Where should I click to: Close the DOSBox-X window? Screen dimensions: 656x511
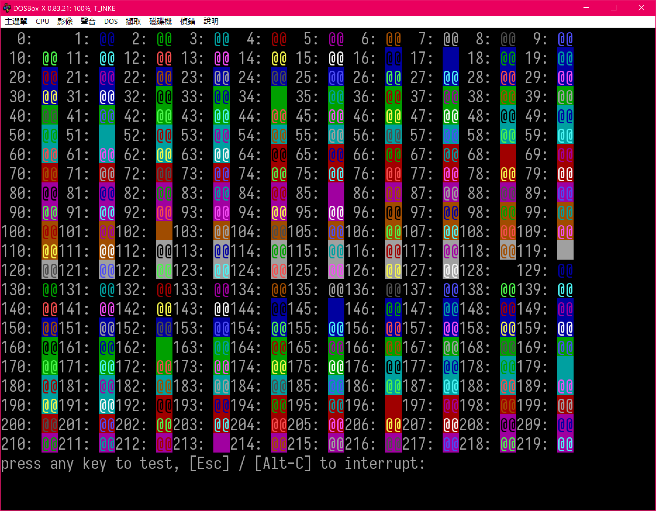coord(641,8)
